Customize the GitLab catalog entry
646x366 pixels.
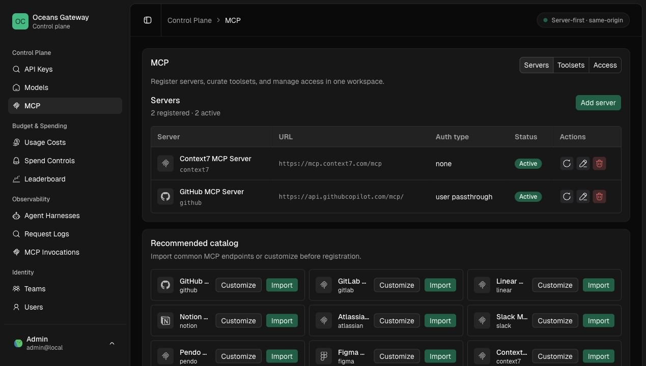[397, 285]
